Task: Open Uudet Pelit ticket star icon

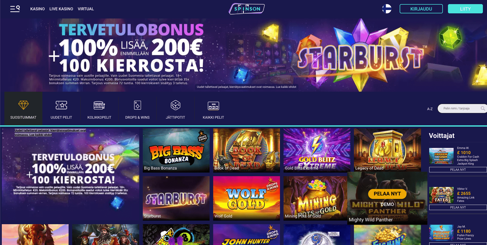Action: 61,105
